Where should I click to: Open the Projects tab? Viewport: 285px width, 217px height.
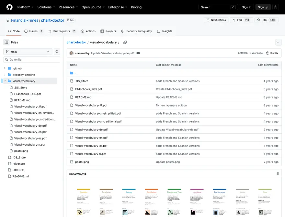(108, 31)
